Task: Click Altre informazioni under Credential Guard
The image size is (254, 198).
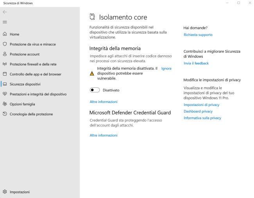Action: click(x=104, y=135)
